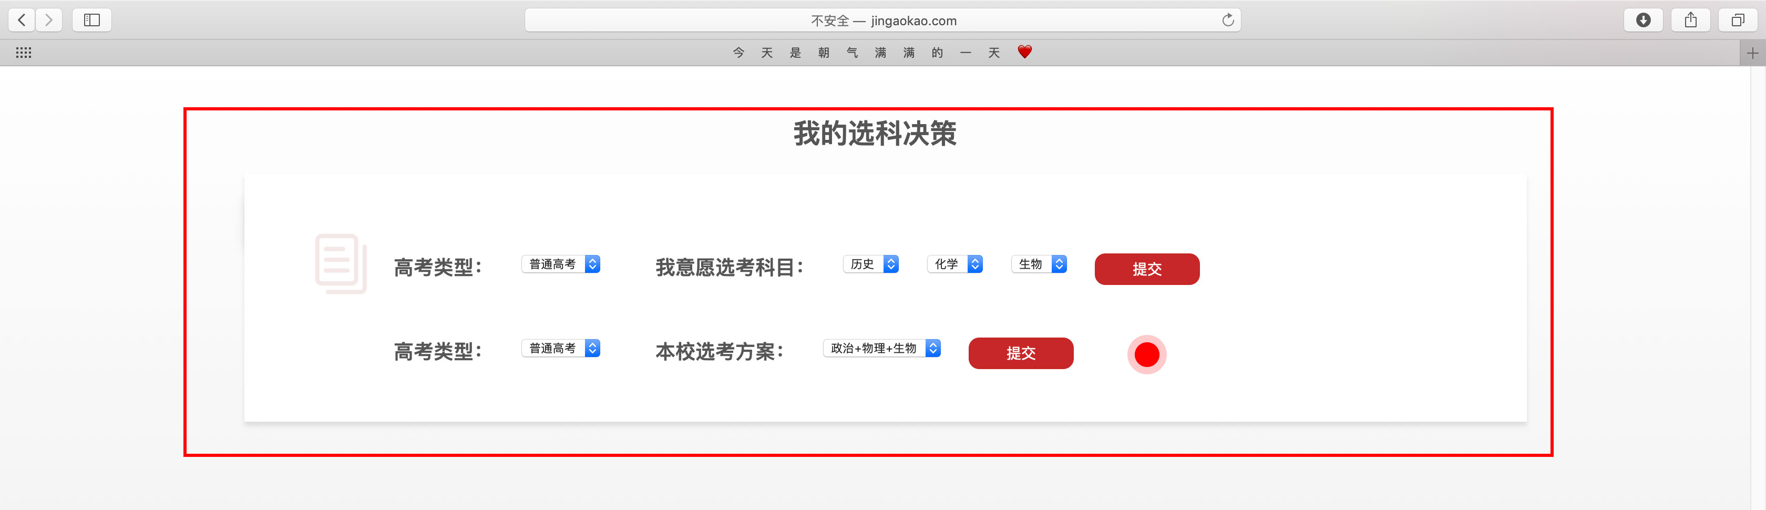The image size is (1766, 510).
Task: Show the tab overview icon
Action: click(1737, 20)
